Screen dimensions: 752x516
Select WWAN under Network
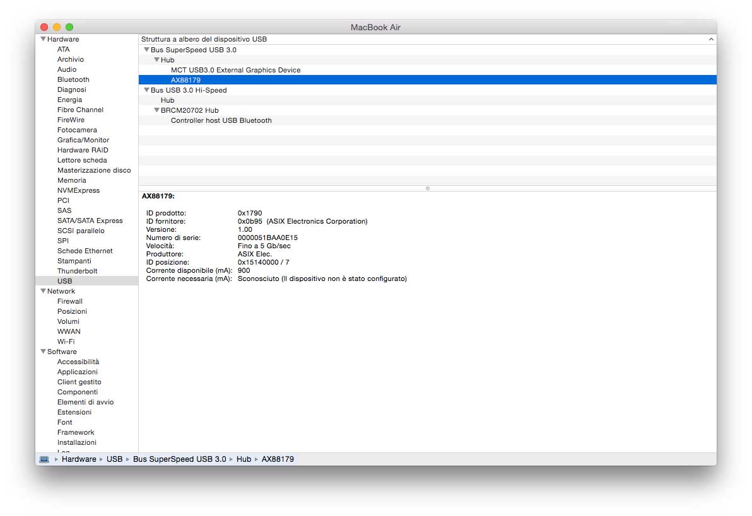[69, 331]
